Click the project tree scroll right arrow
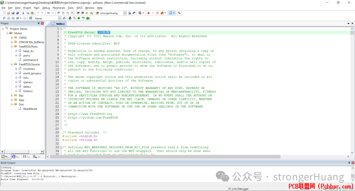 pos(42,151)
